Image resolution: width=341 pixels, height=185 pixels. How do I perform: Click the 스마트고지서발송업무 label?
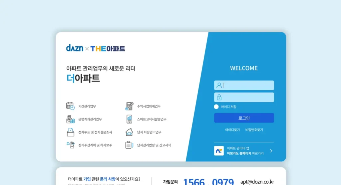point(152,119)
